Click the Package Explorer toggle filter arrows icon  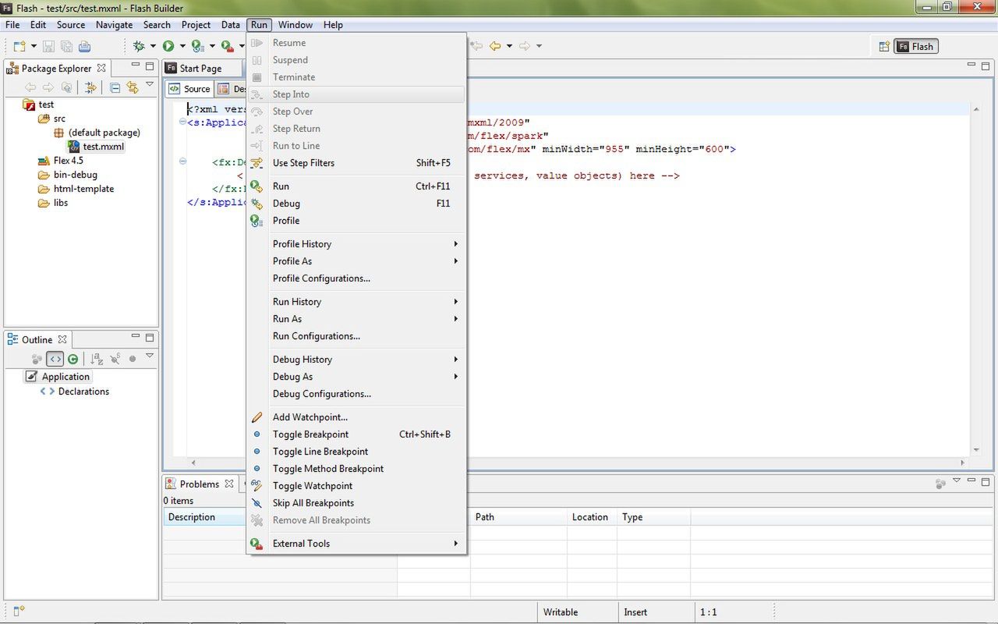(x=90, y=87)
